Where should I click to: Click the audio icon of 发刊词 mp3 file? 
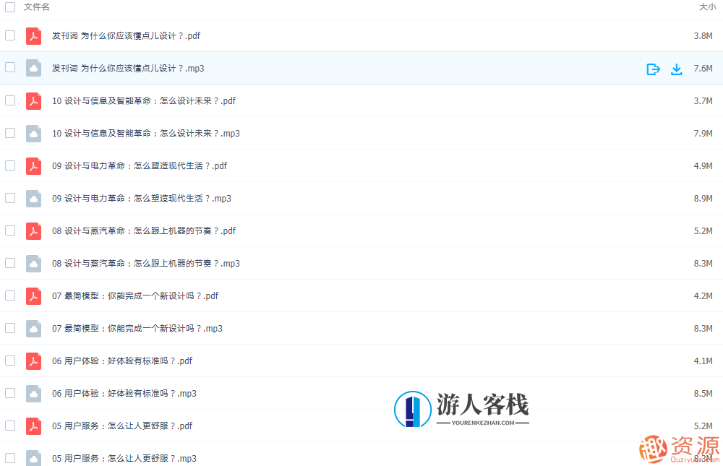point(33,68)
